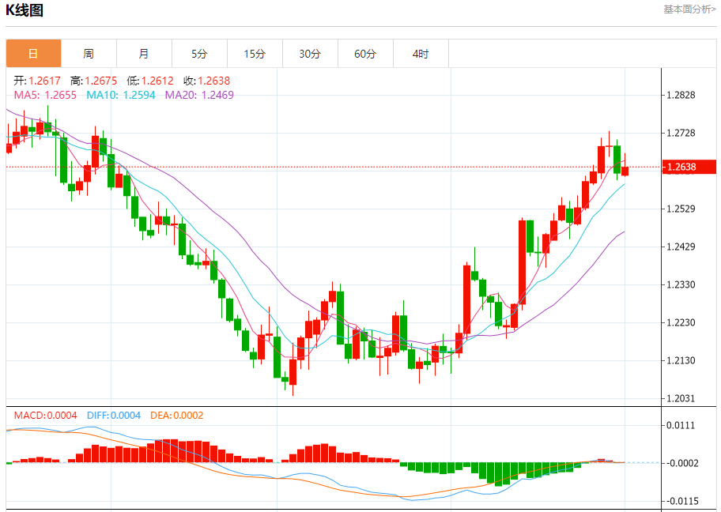The image size is (721, 512).
Task: Switch to the 周 weekly tab
Action: pos(89,54)
